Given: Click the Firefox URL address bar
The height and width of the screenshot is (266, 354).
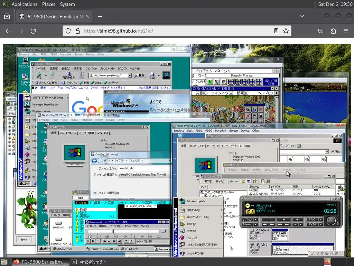Looking at the screenshot, I should point(177,31).
